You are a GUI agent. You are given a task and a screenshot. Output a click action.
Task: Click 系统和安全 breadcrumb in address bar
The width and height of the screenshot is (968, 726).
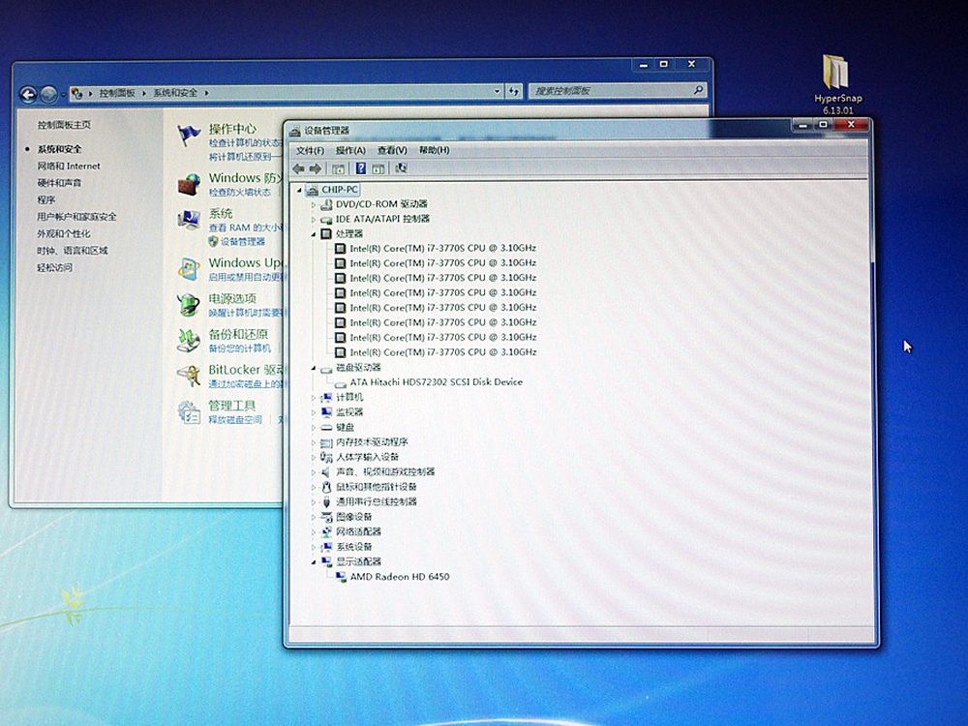pos(175,93)
